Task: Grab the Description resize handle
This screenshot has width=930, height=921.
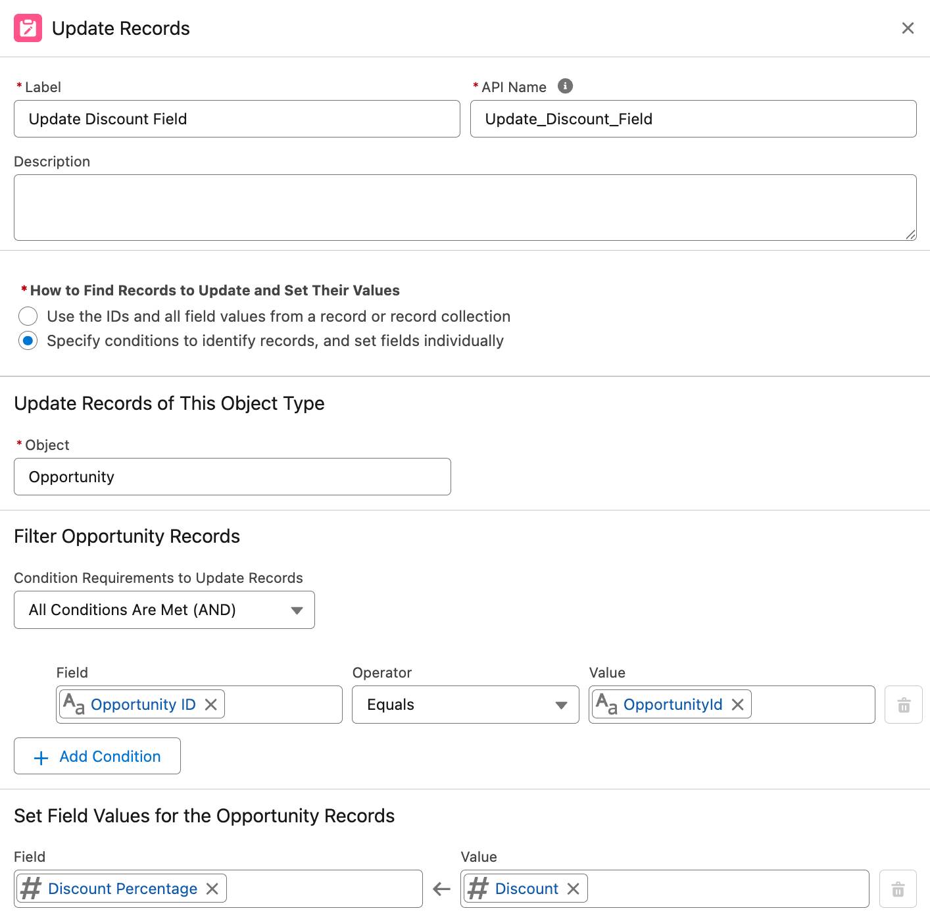Action: tap(910, 235)
